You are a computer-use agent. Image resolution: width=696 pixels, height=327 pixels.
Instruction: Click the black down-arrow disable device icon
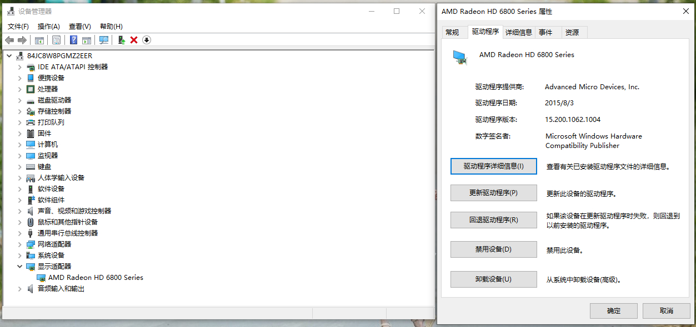(x=147, y=40)
